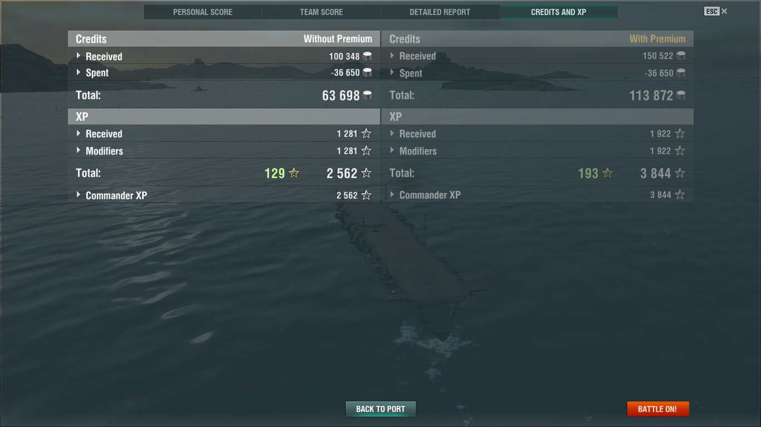
Task: Expand the Credits Spent row without premium
Action: [x=223, y=73]
